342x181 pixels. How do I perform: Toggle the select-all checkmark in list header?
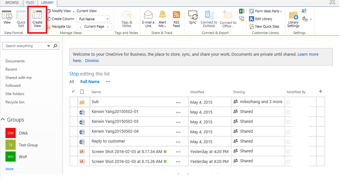[x=73, y=91]
